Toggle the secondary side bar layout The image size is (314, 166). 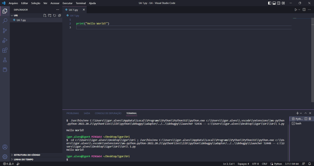(279, 3)
